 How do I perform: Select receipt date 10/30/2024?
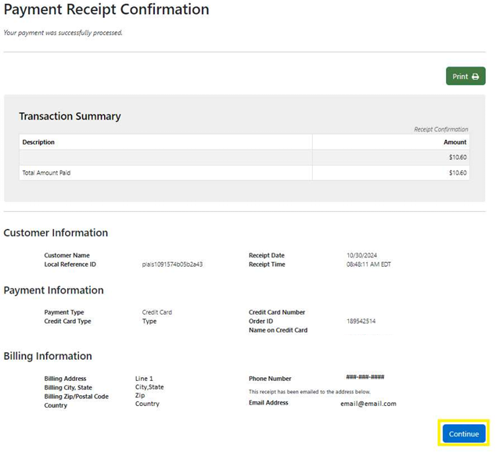coord(361,255)
